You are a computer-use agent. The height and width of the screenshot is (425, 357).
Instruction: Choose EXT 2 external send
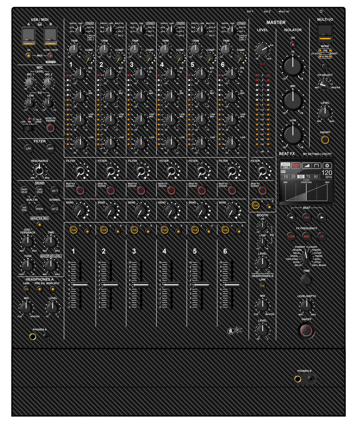pos(55,209)
